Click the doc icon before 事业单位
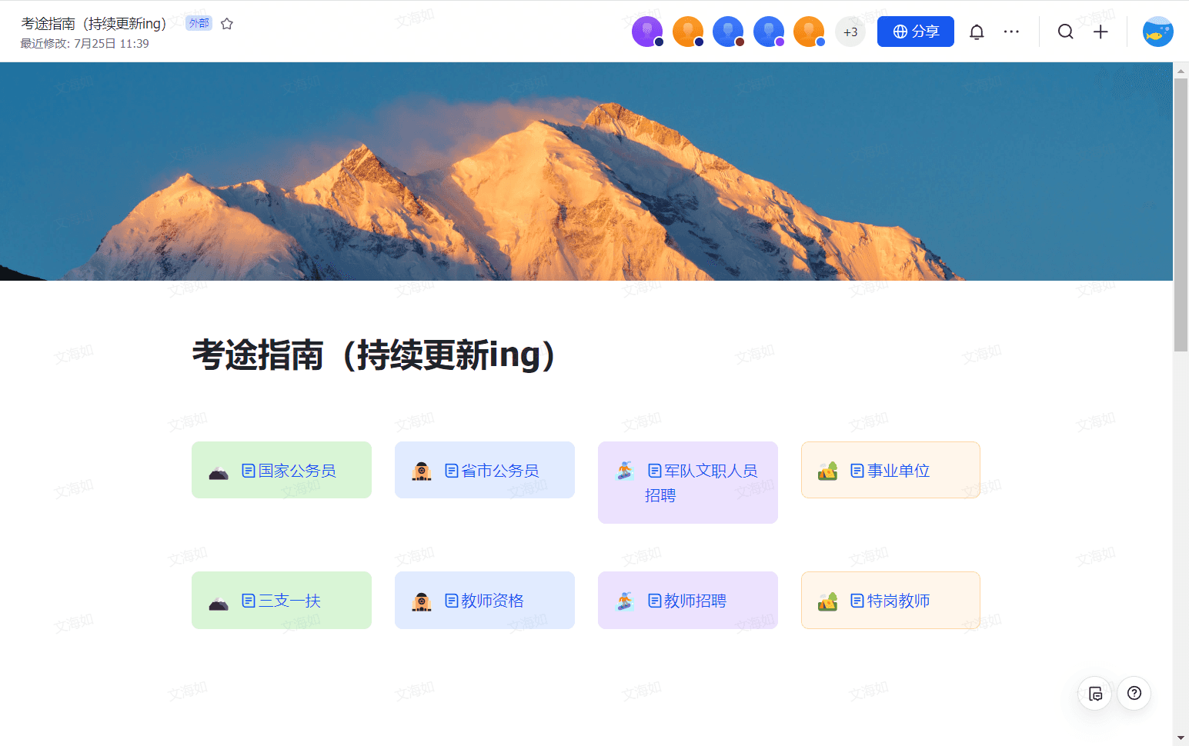Screen dimensions: 1189x746 click(857, 471)
